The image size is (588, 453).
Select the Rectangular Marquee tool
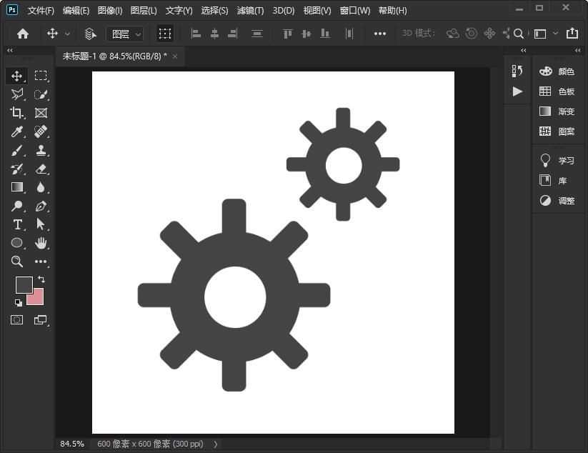[41, 76]
